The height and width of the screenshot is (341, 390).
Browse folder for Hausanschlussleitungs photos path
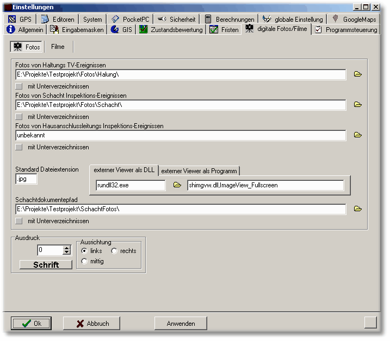[x=357, y=135]
